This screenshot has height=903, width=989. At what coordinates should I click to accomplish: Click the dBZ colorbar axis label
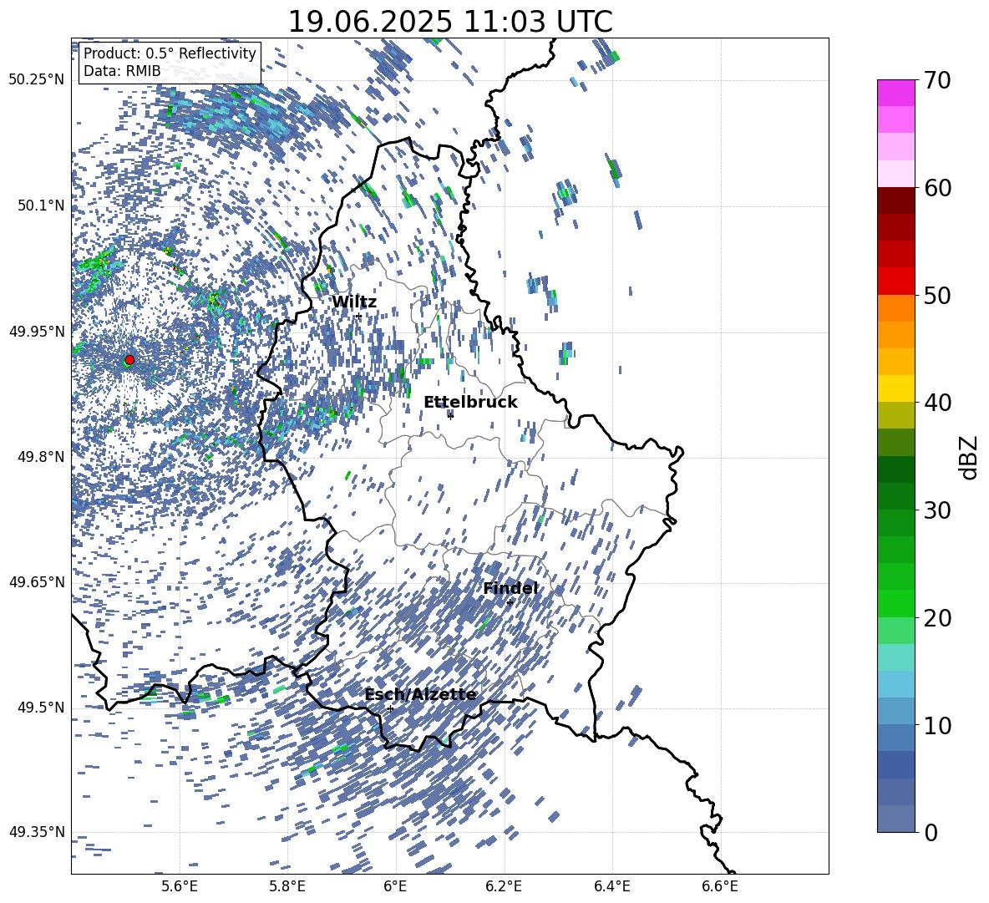coord(970,457)
